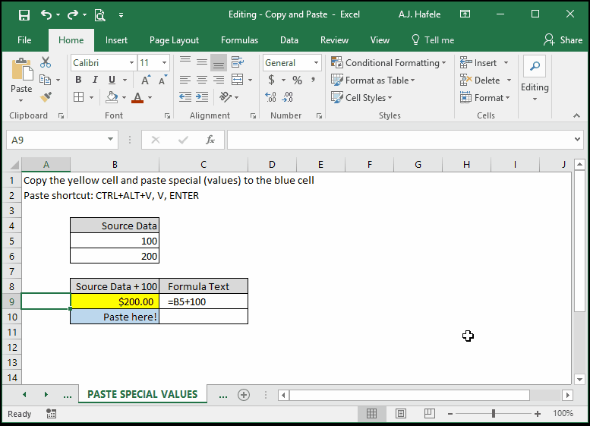Apply font color with the red A
Viewport: 590px width, 426px height.
tap(137, 97)
